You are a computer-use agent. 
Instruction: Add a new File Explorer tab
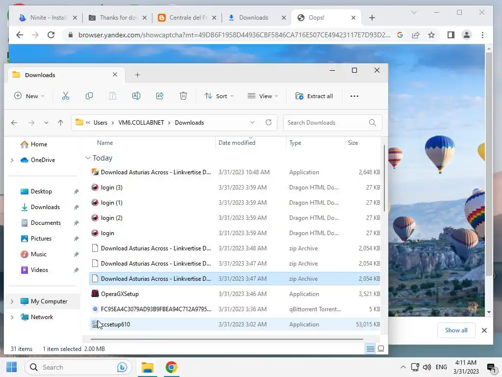[x=137, y=75]
